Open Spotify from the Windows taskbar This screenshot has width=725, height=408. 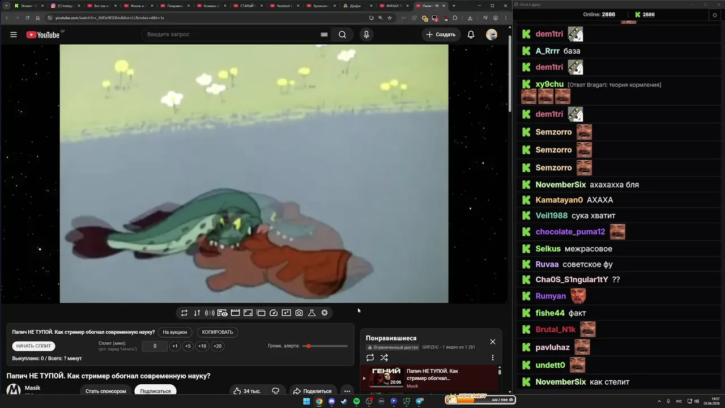point(356,401)
